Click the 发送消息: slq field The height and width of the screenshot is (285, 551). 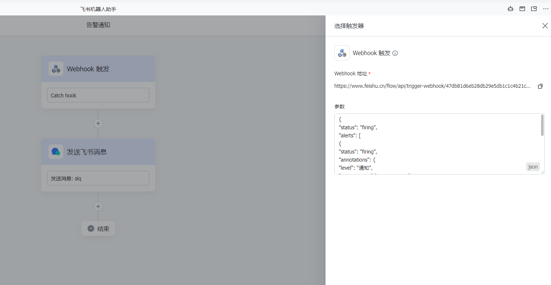pyautogui.click(x=98, y=178)
